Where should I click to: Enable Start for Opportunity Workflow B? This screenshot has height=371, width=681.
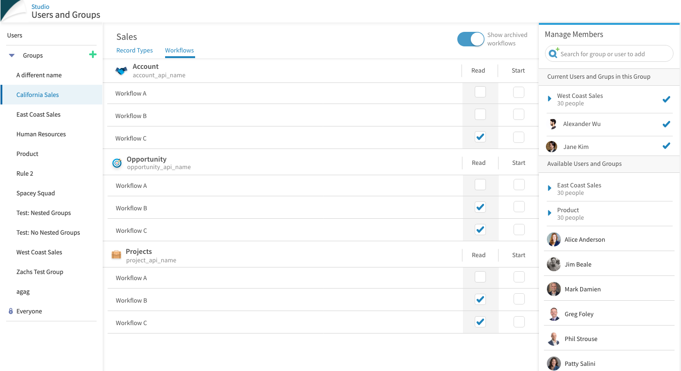coord(519,207)
